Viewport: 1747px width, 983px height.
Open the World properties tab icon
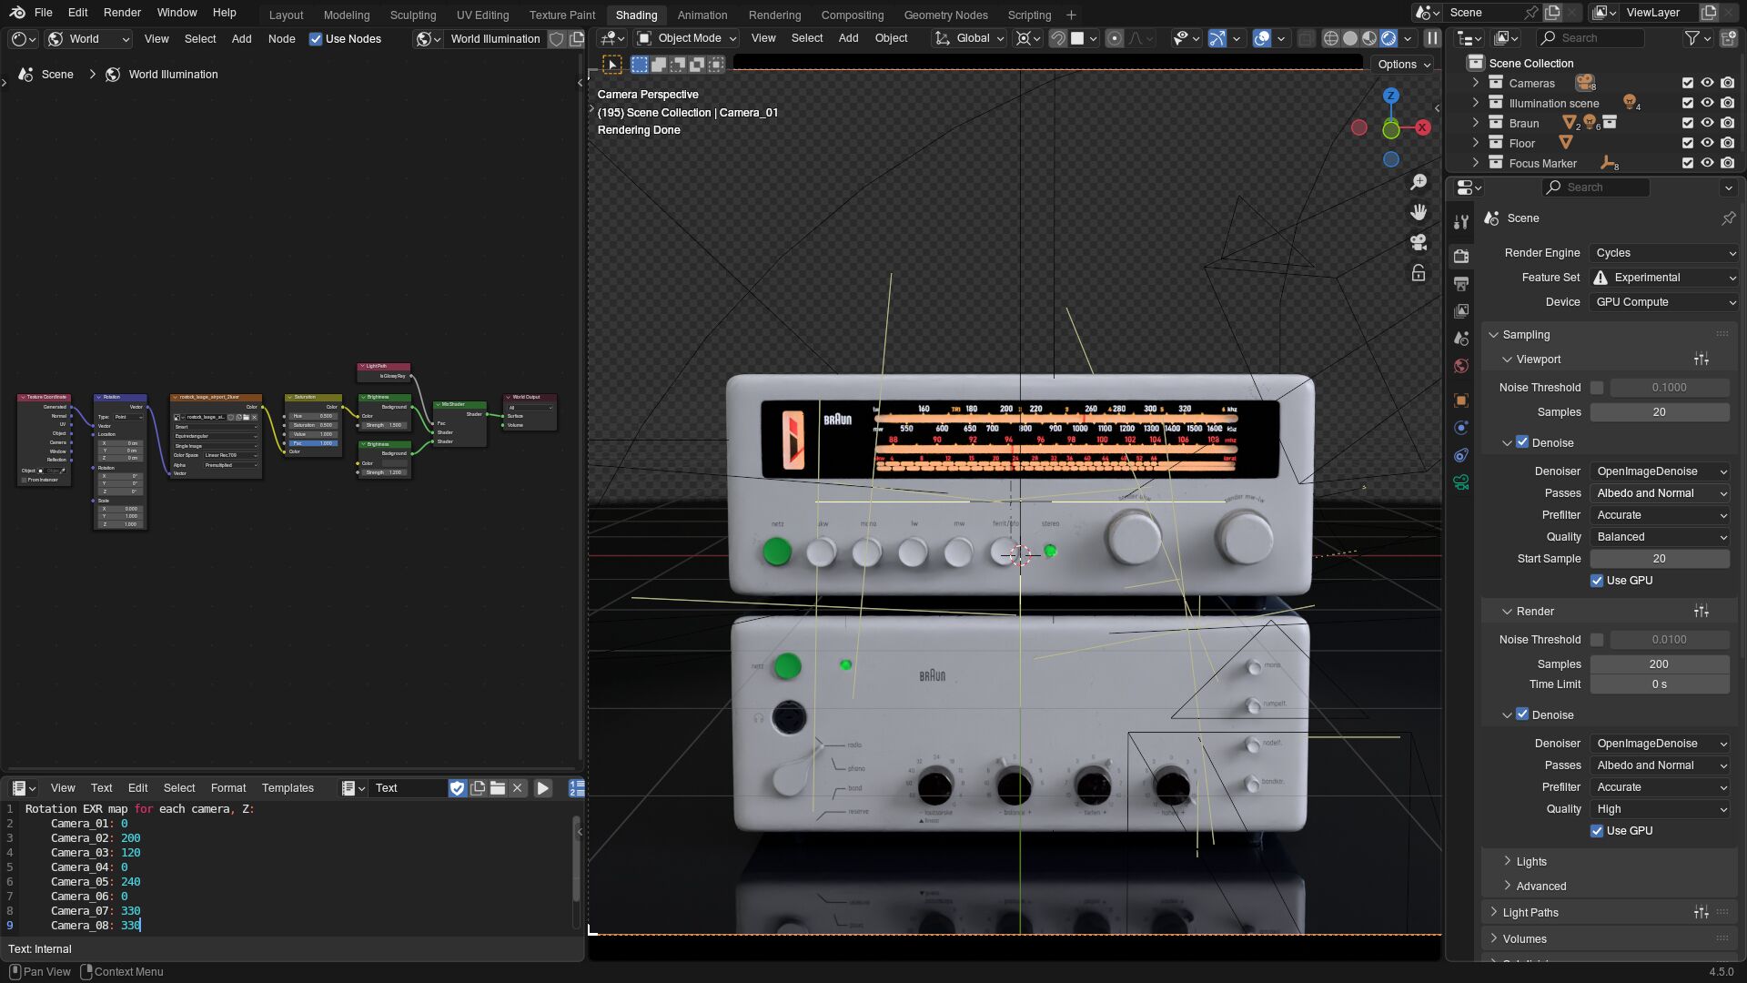coord(1461,366)
